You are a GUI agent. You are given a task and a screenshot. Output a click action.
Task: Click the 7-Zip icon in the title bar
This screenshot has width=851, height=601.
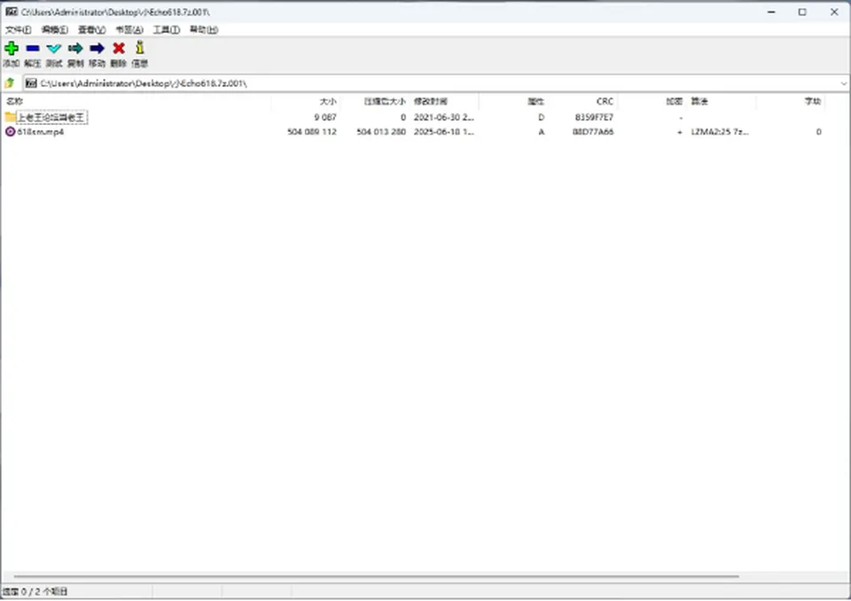tap(12, 12)
